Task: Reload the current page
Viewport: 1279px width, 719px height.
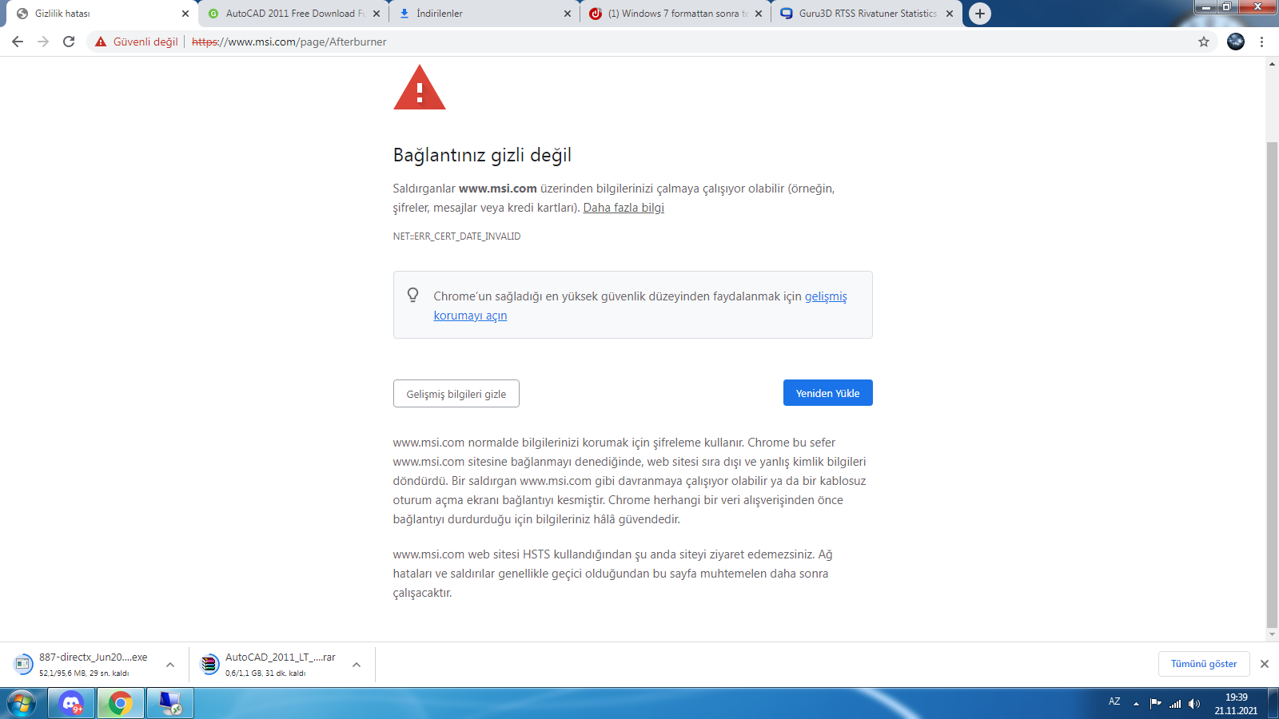Action: (x=69, y=42)
